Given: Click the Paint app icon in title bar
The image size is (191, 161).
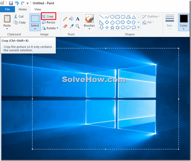Looking at the screenshot, I should tap(2, 3).
